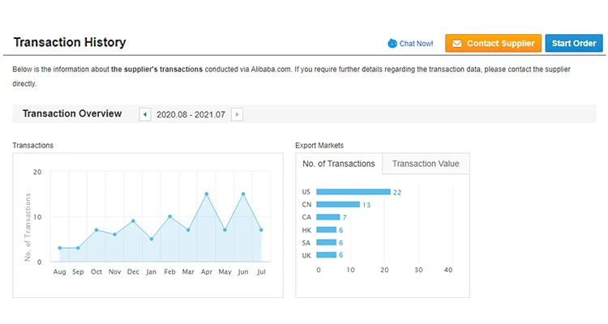Click the envelope icon on Contact Supplier

456,43
